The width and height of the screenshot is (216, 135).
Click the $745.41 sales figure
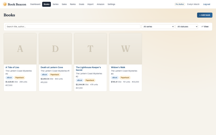(114, 82)
